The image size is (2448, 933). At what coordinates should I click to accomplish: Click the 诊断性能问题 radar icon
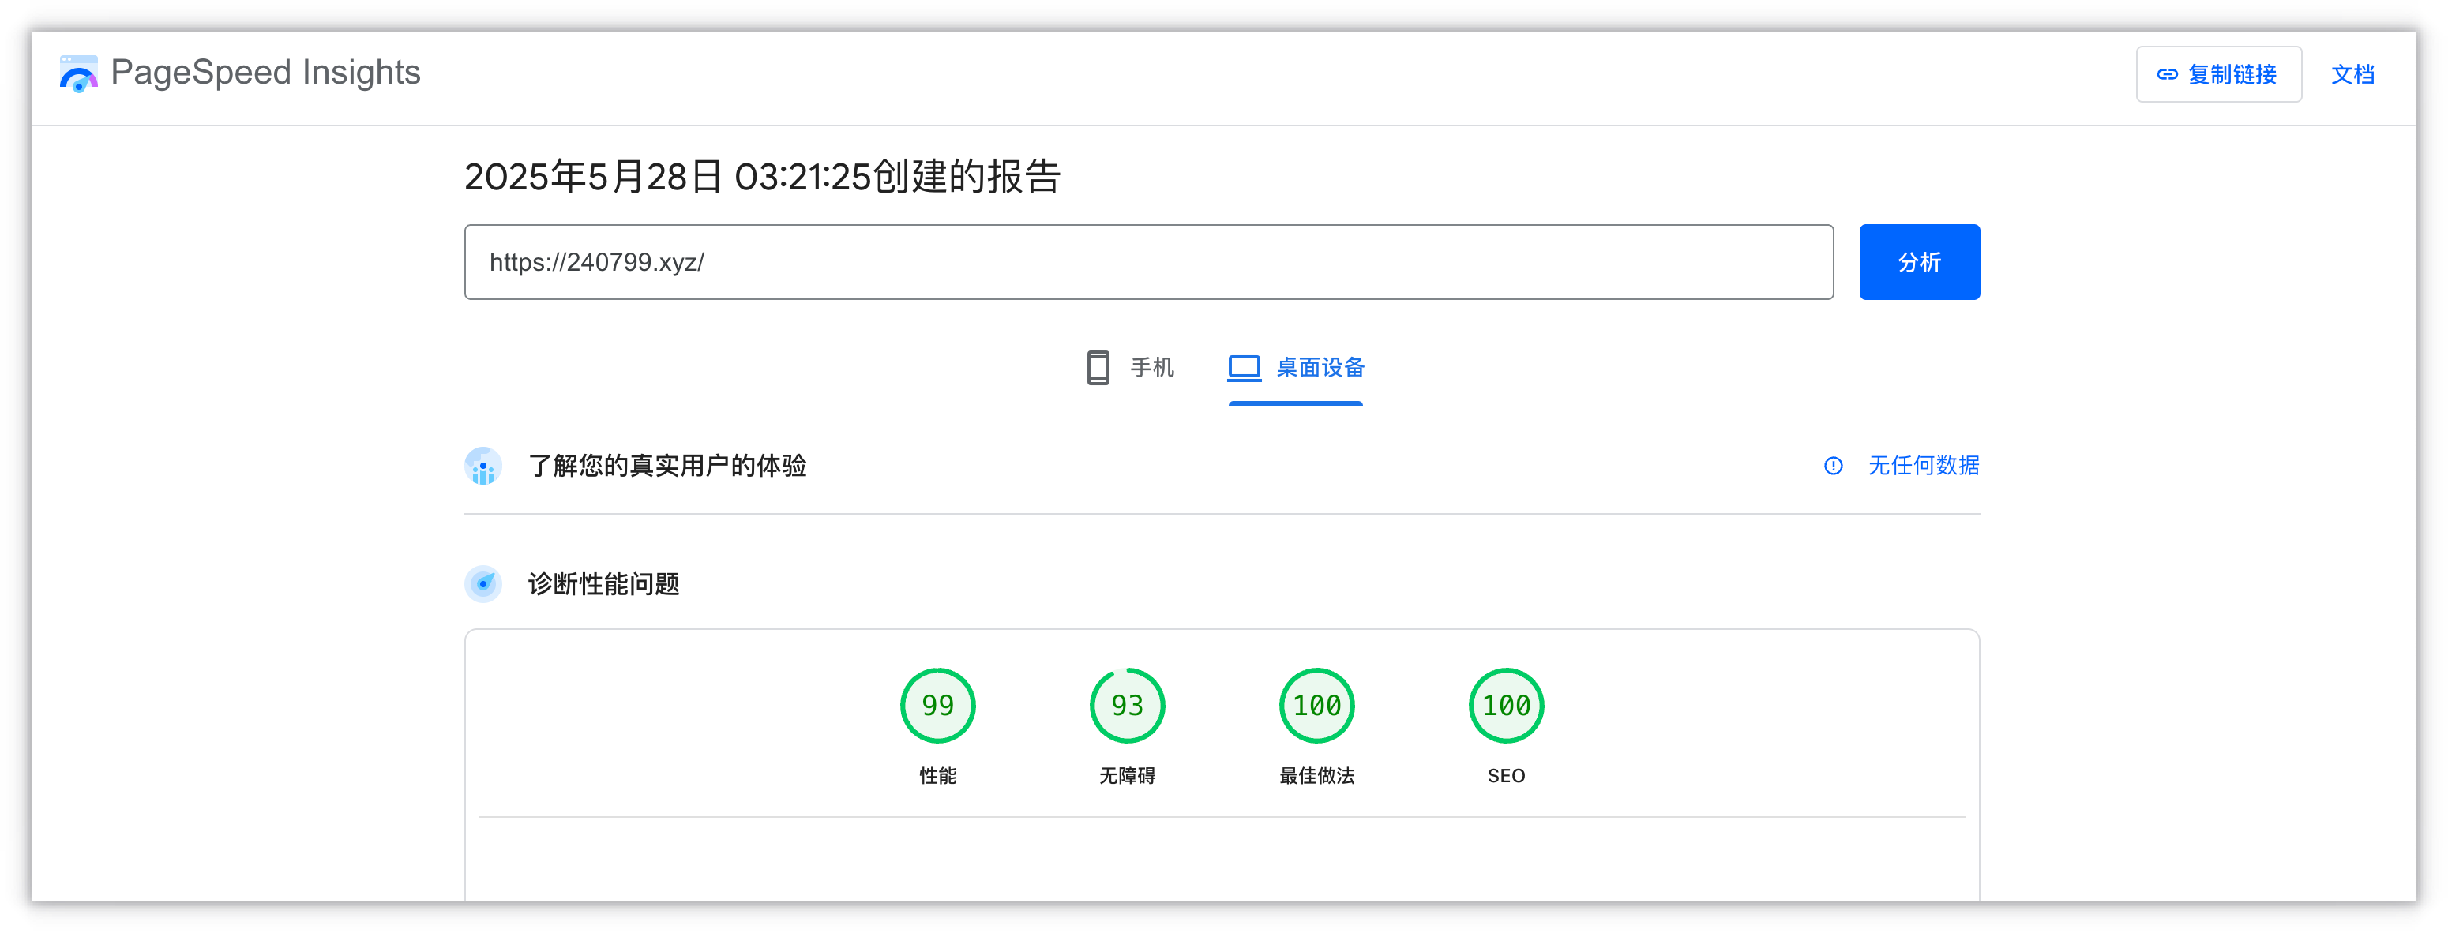(482, 584)
